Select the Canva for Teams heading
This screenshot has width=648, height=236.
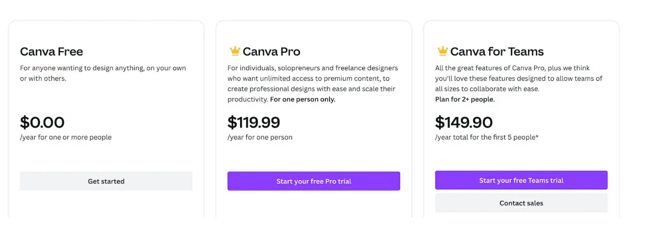(497, 52)
